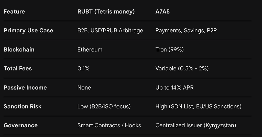
Task: Select the Ethereum cell
Action: tap(90, 49)
